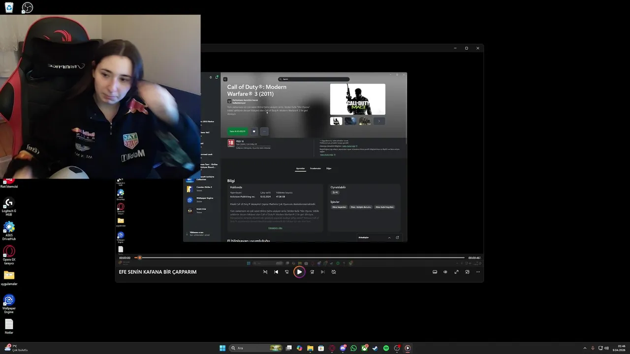The width and height of the screenshot is (630, 354).
Task: Open the volume control in Media Player
Action: tap(445, 272)
